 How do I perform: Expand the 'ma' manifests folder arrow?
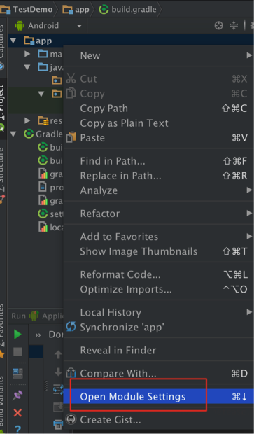(27, 54)
